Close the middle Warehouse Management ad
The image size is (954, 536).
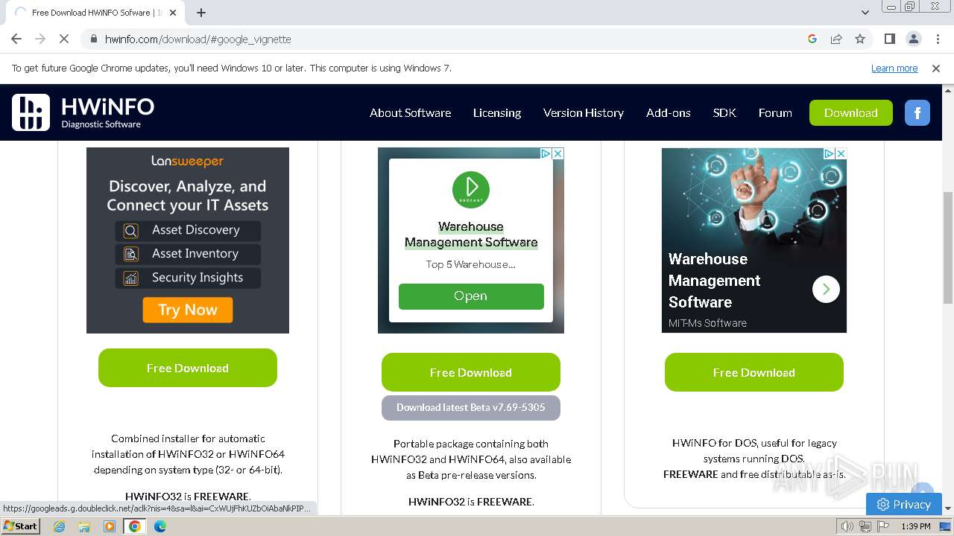coord(557,153)
